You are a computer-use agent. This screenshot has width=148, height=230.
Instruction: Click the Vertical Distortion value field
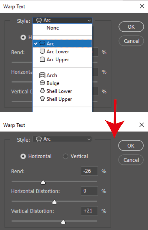[89, 211]
